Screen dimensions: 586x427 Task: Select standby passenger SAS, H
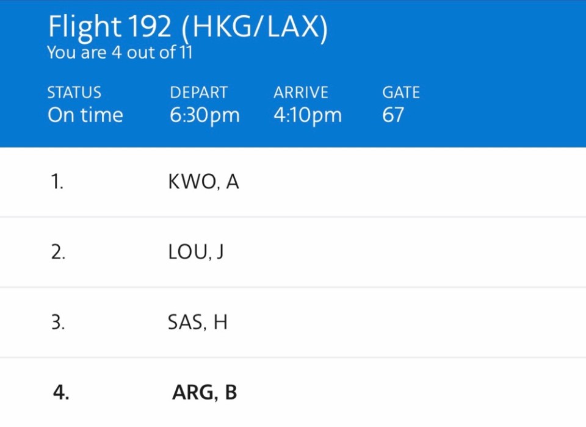click(197, 322)
